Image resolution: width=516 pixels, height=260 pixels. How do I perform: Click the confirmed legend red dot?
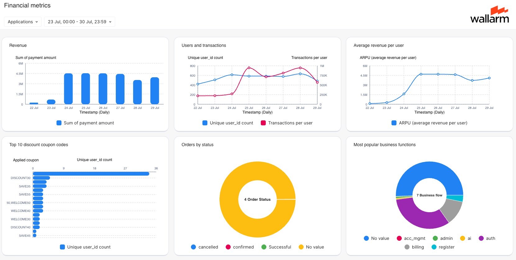pyautogui.click(x=228, y=247)
